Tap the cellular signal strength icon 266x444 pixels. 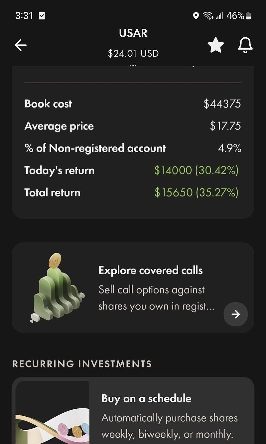click(219, 16)
